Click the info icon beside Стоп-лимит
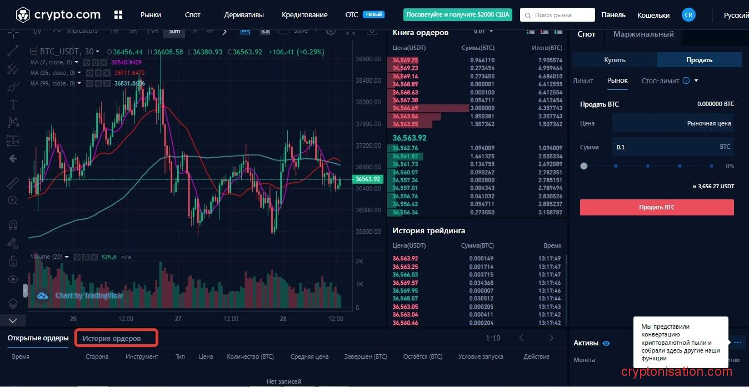This screenshot has height=387, width=749. click(x=686, y=81)
